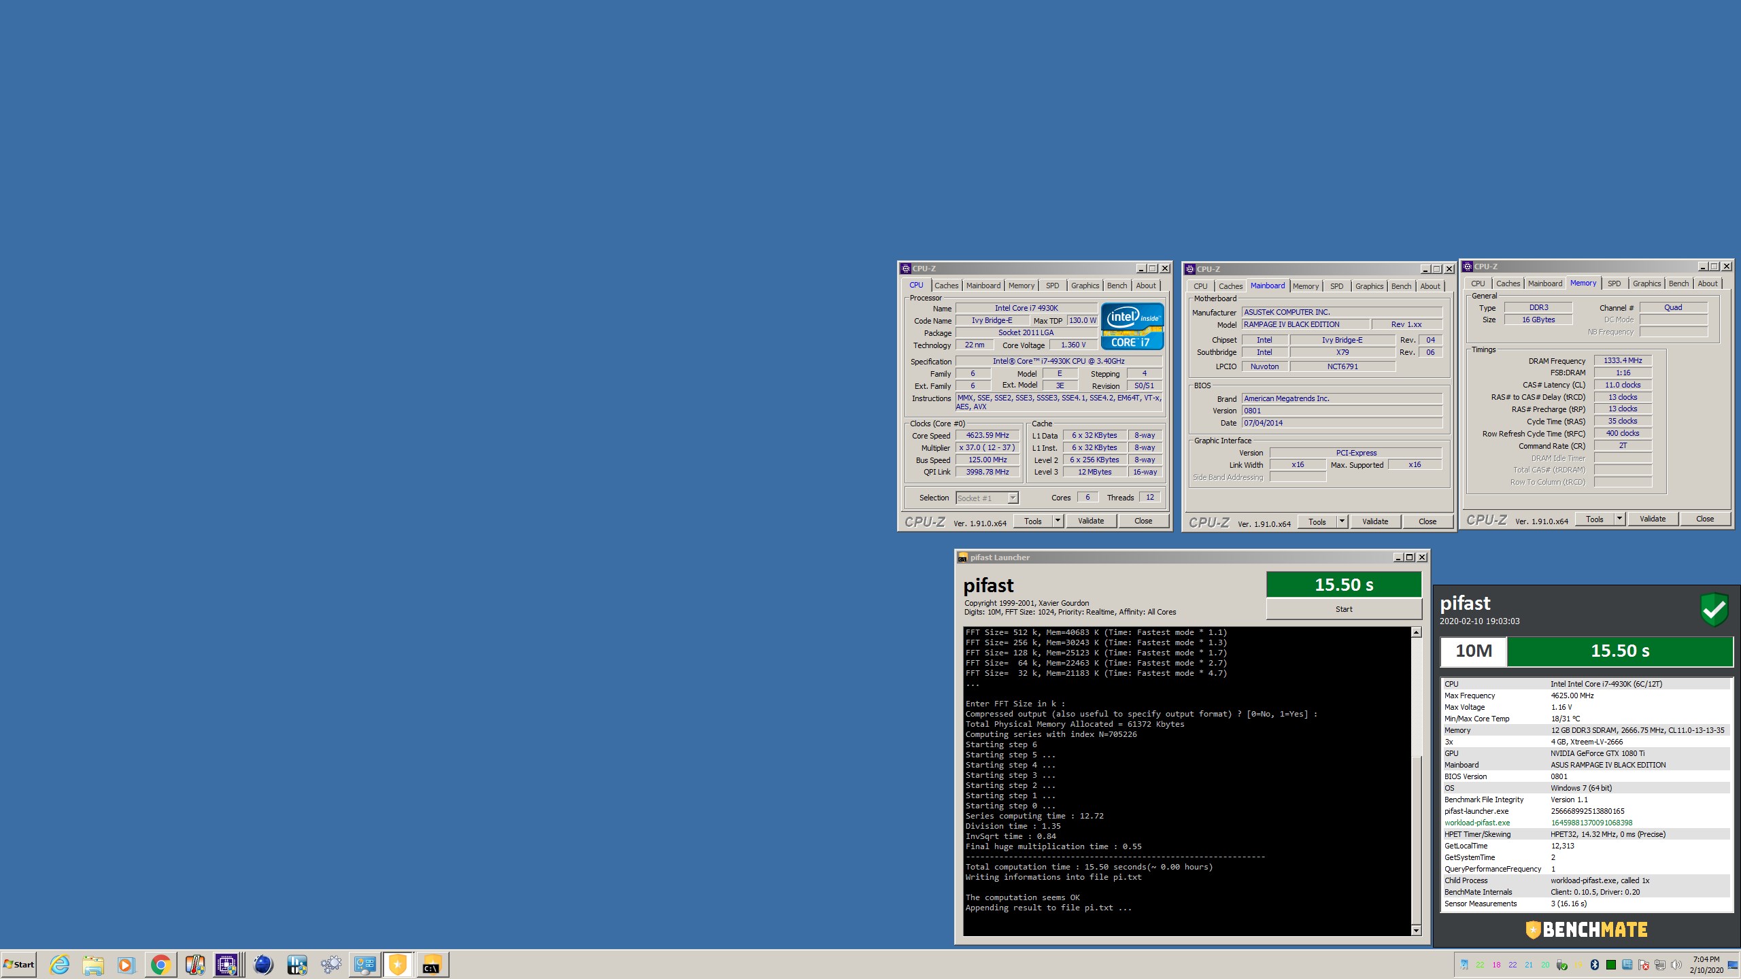Click Close button in right CPU-Z window
This screenshot has height=979, width=1741.
1704,519
